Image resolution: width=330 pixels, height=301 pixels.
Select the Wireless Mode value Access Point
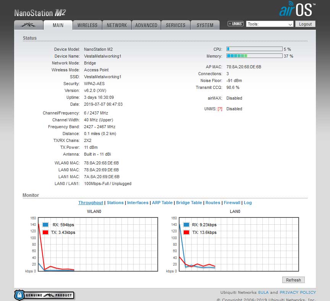click(96, 70)
